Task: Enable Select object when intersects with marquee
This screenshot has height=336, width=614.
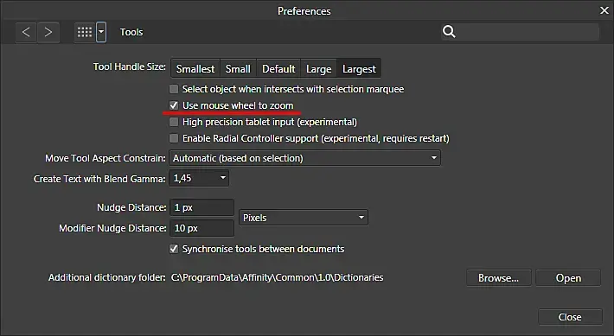Action: pos(174,89)
